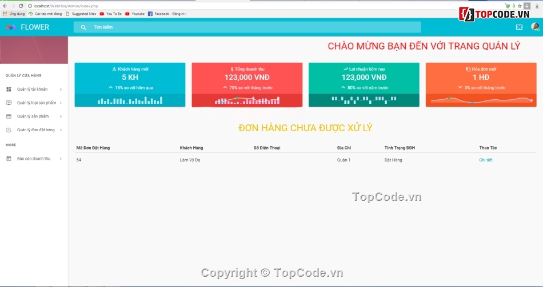Click the Quản lý sản phẩm icon
This screenshot has width=543, height=287.
pyautogui.click(x=9, y=116)
